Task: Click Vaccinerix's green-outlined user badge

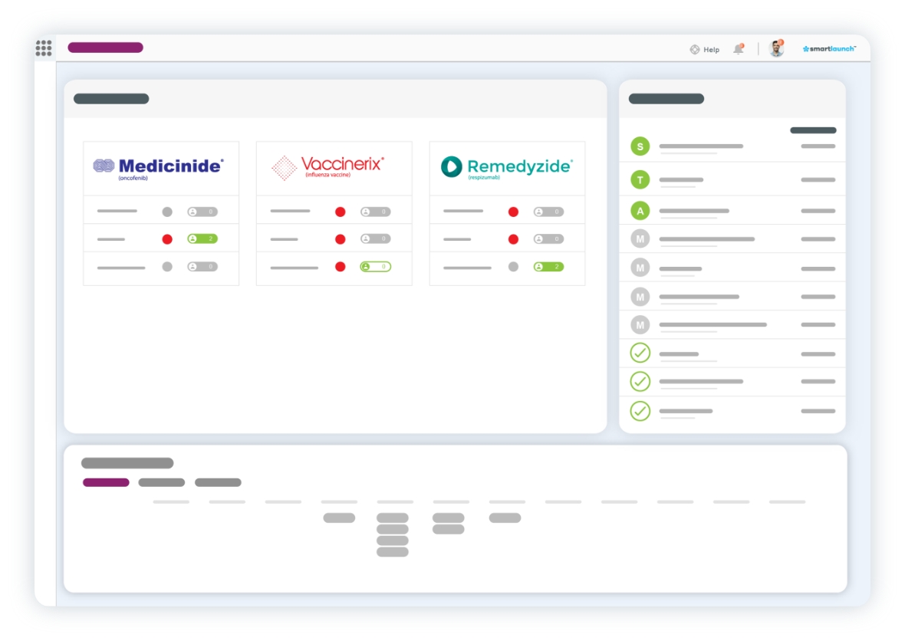Action: point(375,267)
